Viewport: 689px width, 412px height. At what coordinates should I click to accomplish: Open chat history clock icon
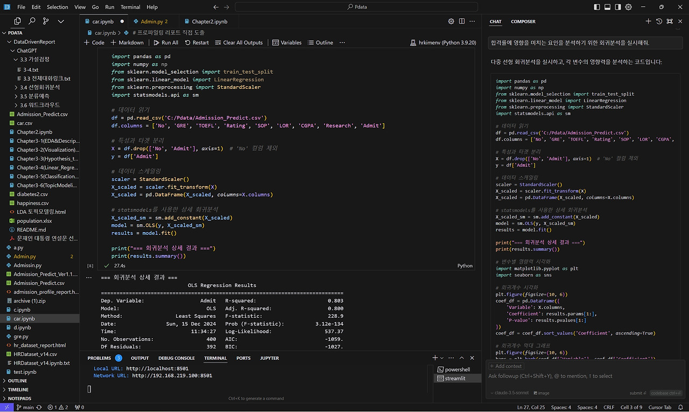pyautogui.click(x=659, y=22)
